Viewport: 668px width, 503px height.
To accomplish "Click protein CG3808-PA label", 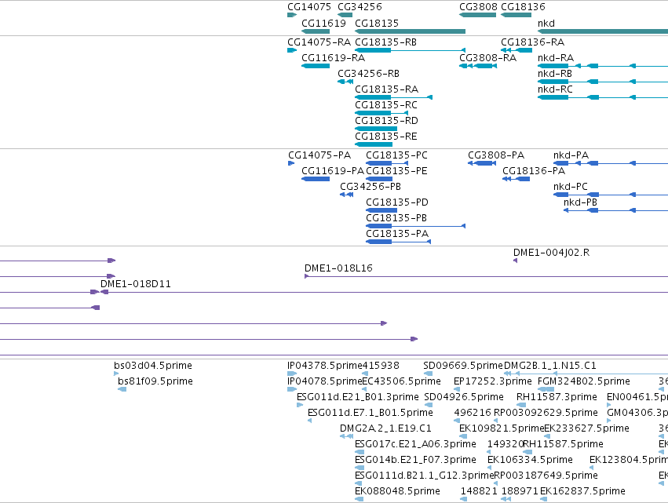I will [496, 155].
